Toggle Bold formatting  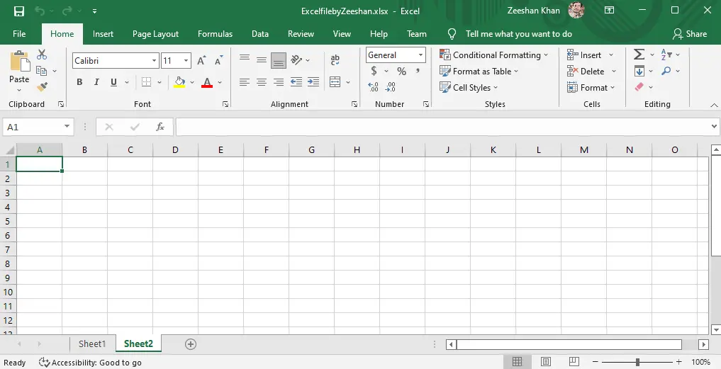(79, 82)
